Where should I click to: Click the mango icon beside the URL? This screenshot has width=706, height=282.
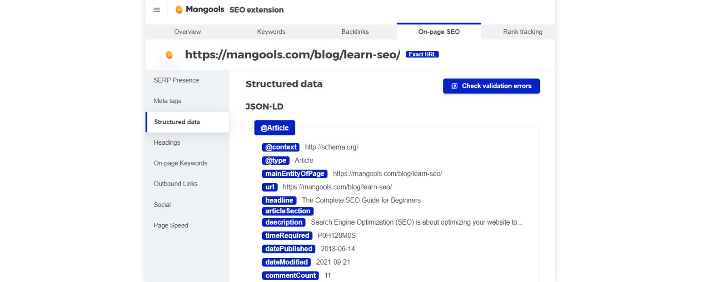168,55
